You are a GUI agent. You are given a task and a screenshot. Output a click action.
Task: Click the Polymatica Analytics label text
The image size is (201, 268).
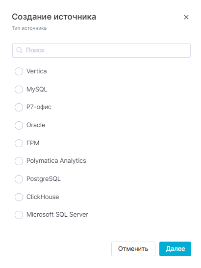pos(56,161)
